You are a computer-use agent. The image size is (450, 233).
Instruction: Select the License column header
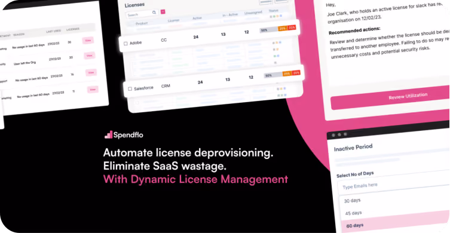click(173, 20)
